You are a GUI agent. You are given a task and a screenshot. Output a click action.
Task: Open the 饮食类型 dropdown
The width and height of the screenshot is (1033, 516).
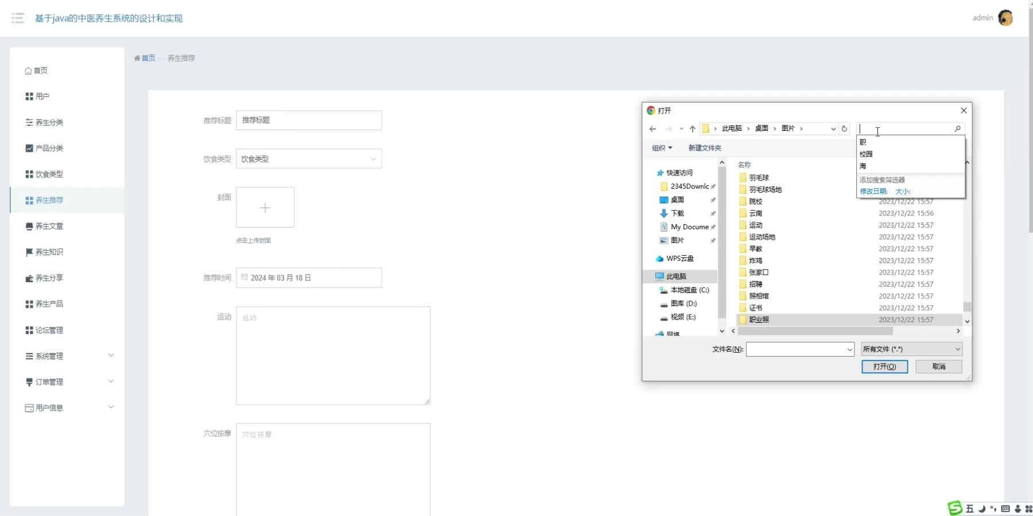[x=309, y=159]
